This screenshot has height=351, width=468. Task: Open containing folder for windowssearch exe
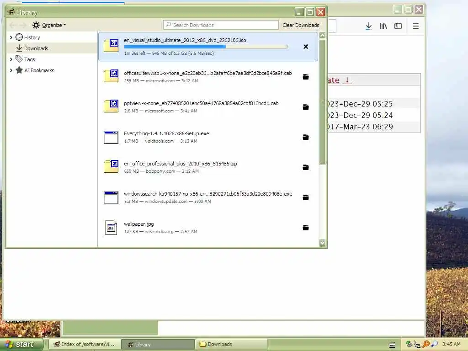click(306, 197)
